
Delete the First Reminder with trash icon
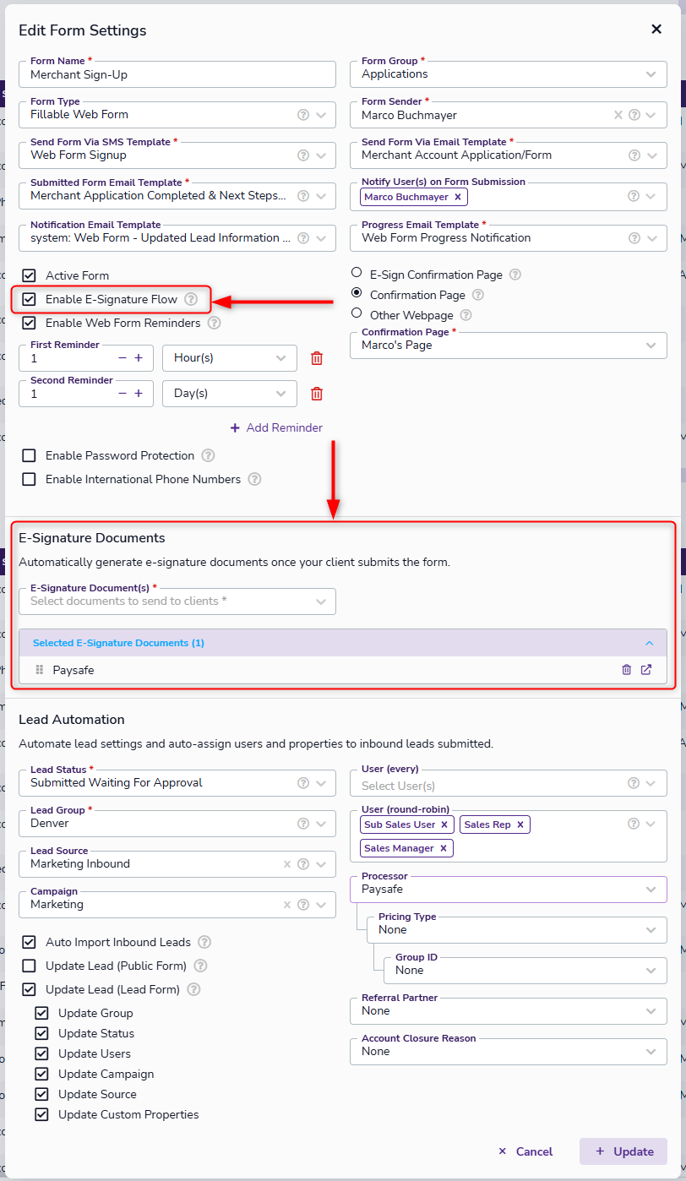click(x=317, y=358)
